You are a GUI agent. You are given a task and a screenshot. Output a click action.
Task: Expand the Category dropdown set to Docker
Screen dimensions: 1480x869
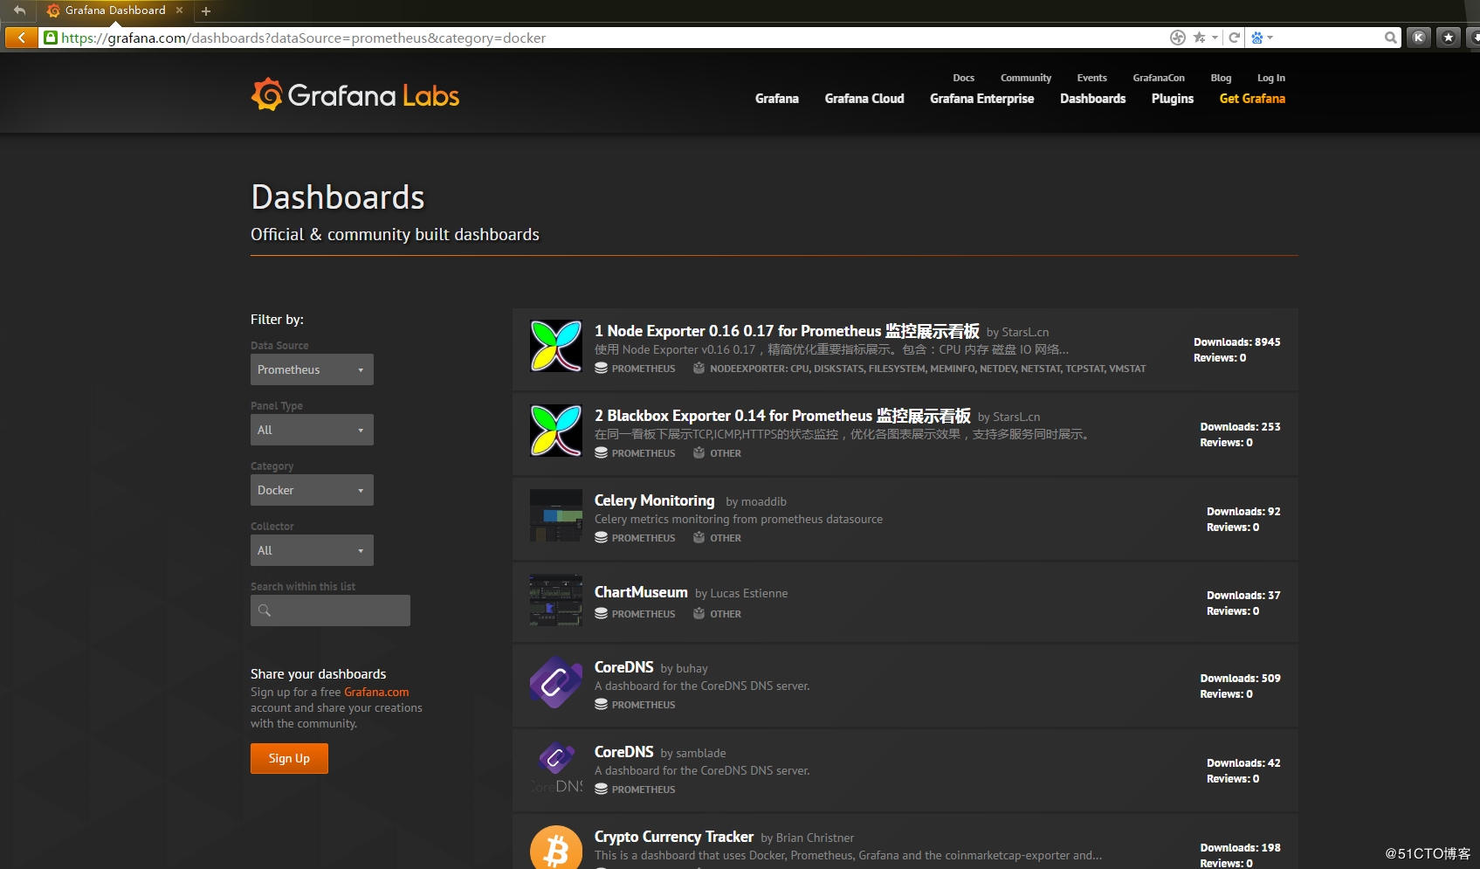pyautogui.click(x=312, y=490)
